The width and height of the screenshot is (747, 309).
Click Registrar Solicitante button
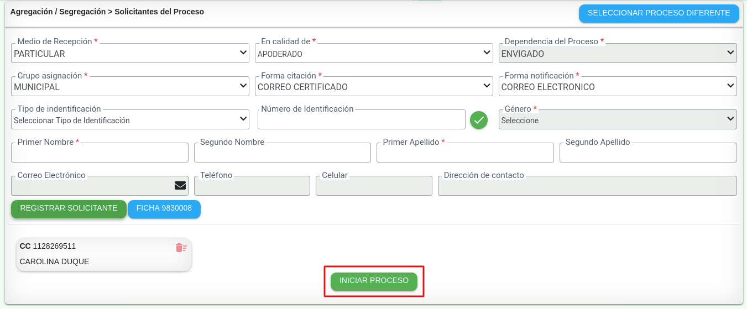[69, 208]
